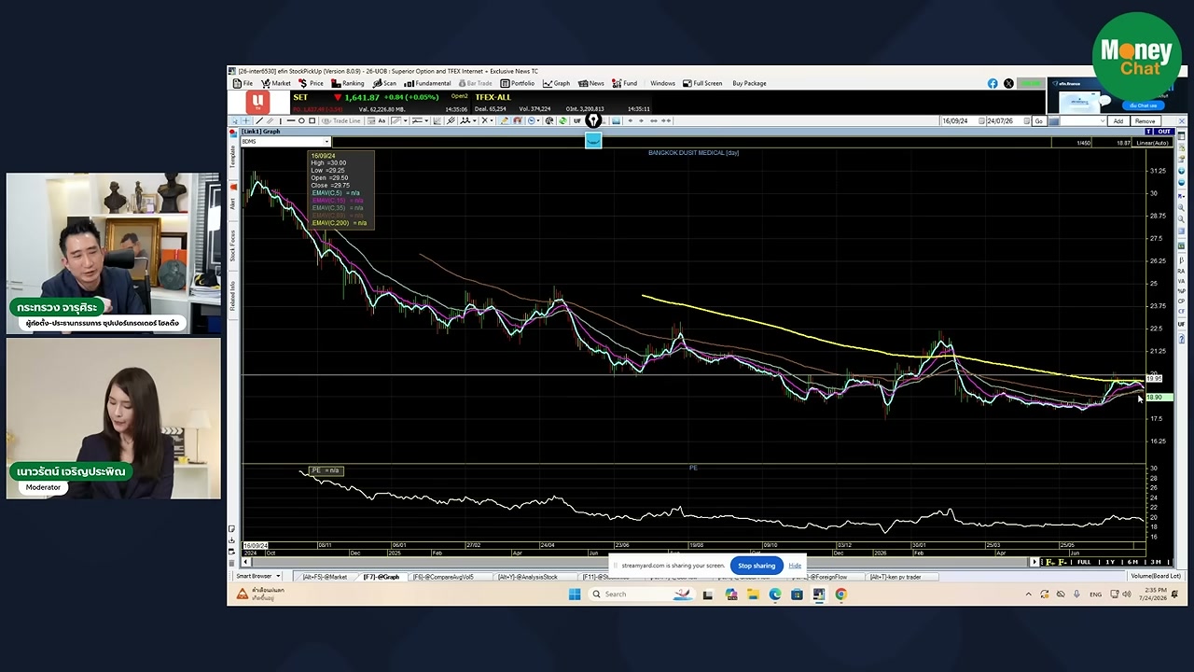
Task: Choose the rectangle drawing tool
Action: point(312,120)
